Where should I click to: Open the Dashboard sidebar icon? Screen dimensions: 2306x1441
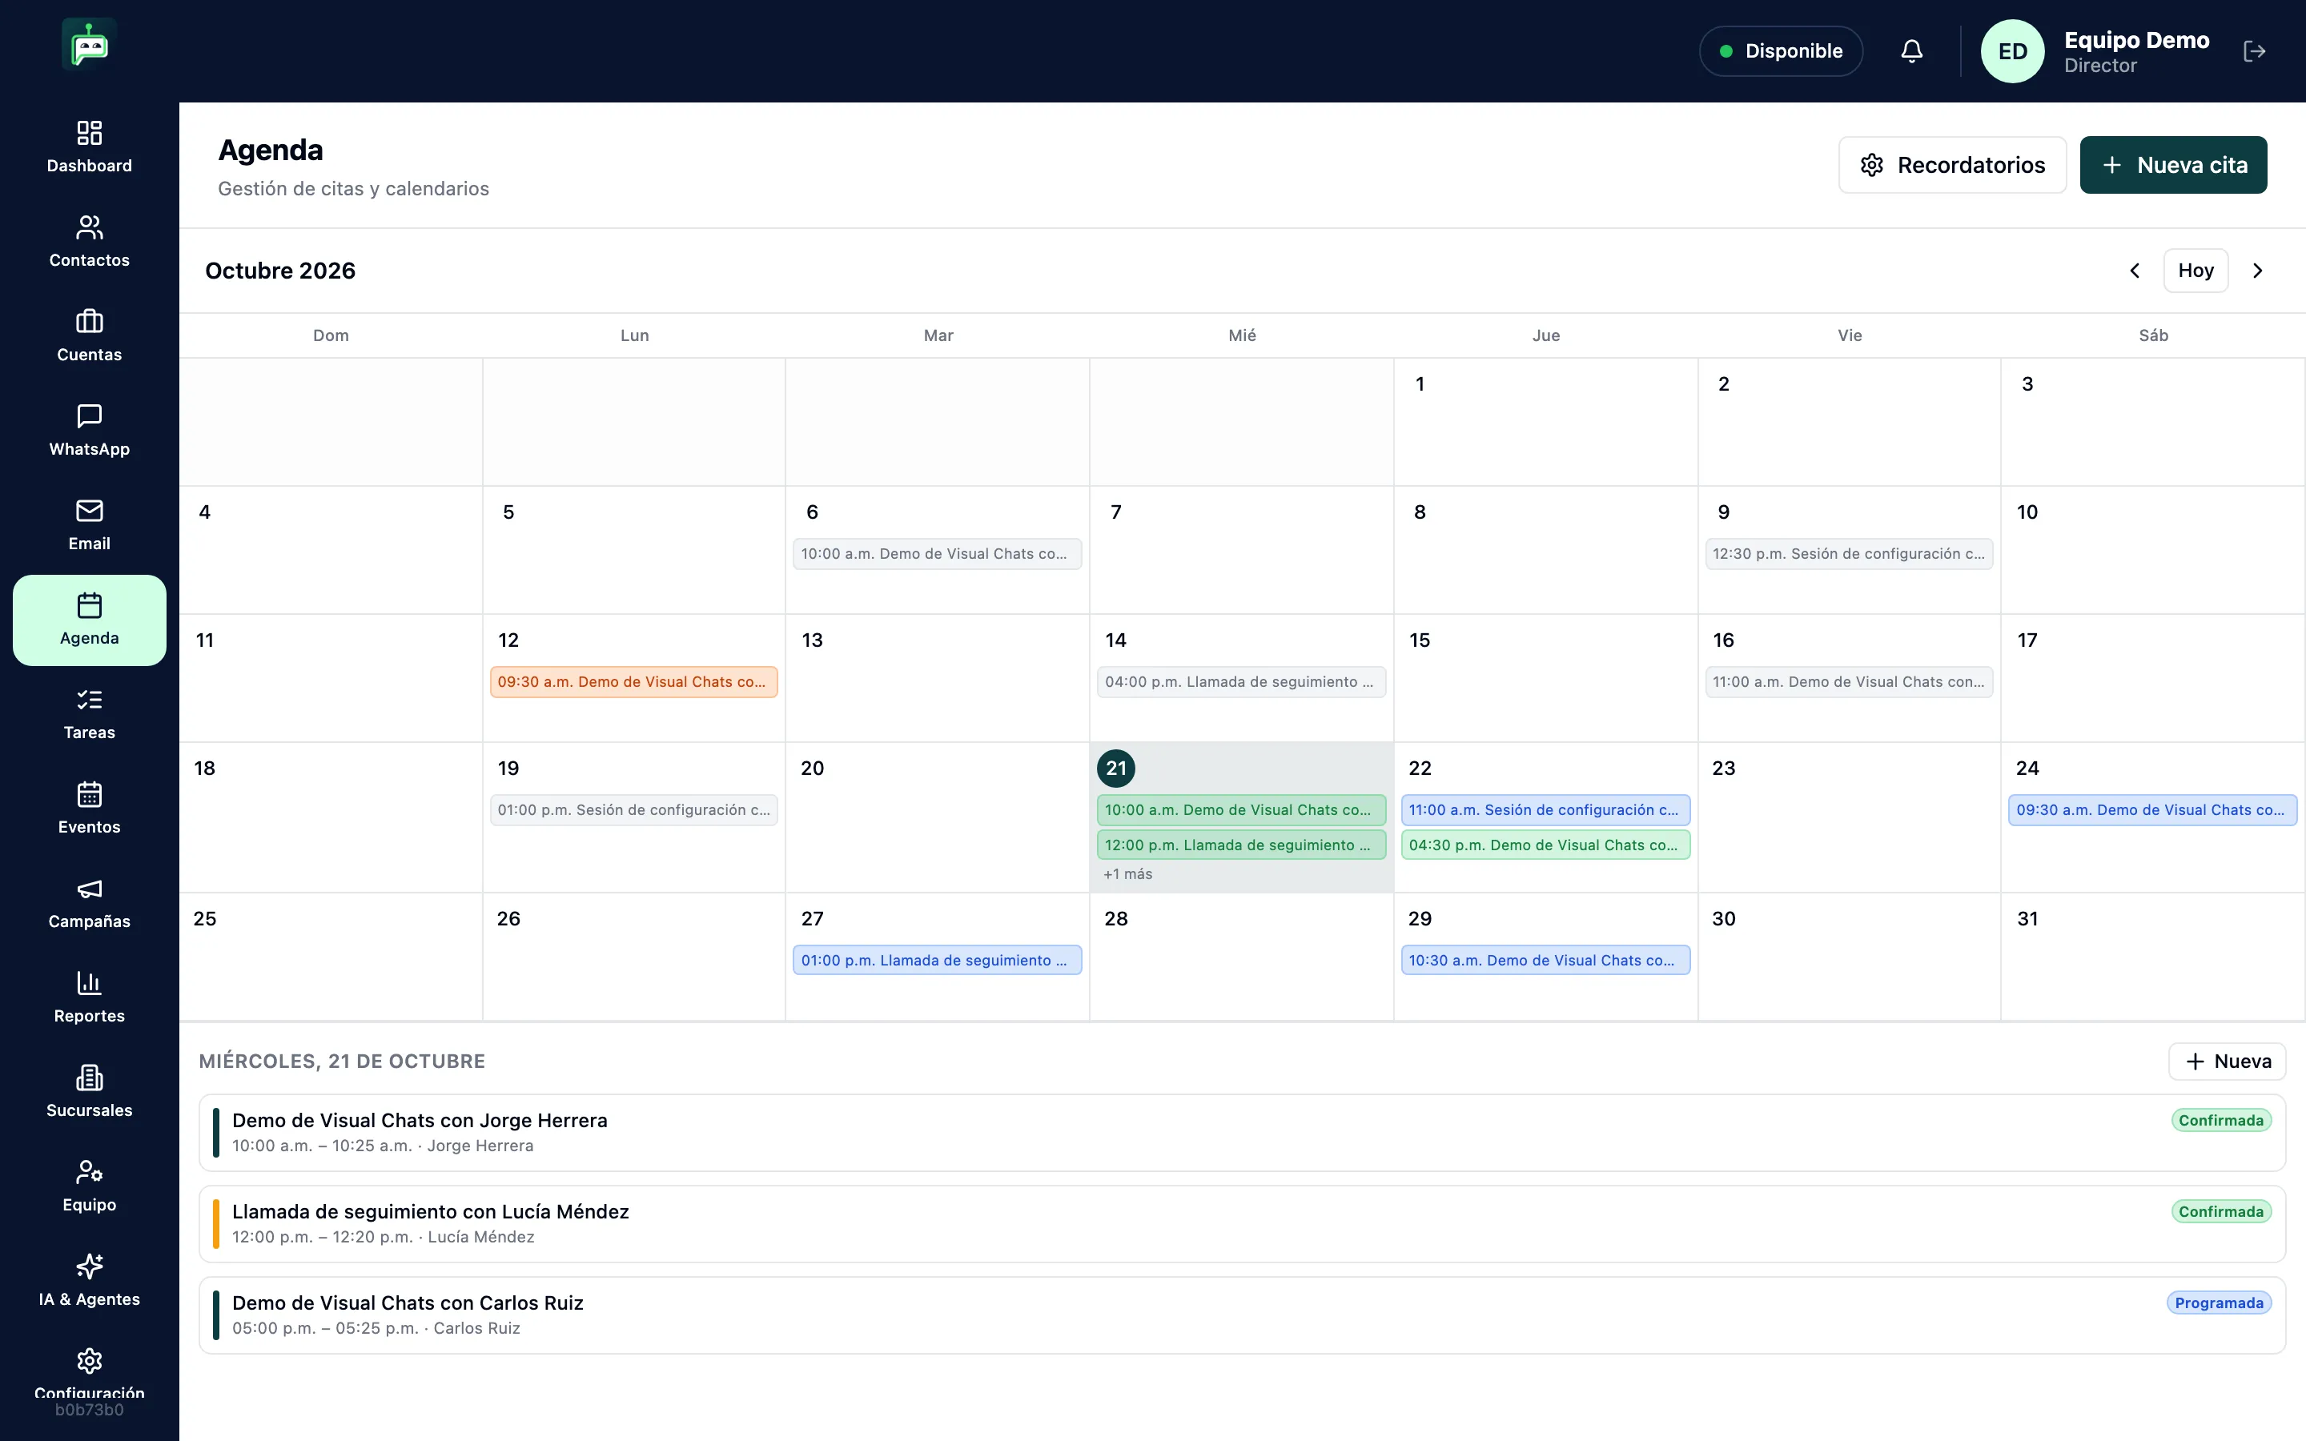(90, 147)
